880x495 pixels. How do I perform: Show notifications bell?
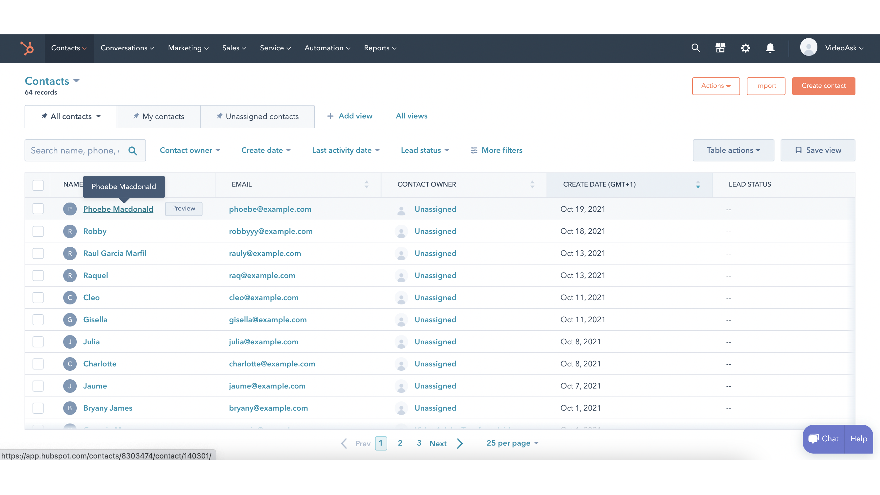pos(770,48)
